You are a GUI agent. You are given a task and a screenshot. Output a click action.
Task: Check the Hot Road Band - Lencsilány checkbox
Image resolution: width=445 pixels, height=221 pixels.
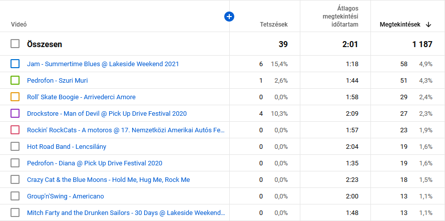point(15,146)
